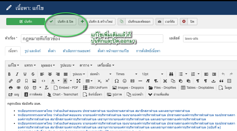The width and height of the screenshot is (237, 131).
Task: Expand bulleted list style arrow
Action: (x=186, y=74)
